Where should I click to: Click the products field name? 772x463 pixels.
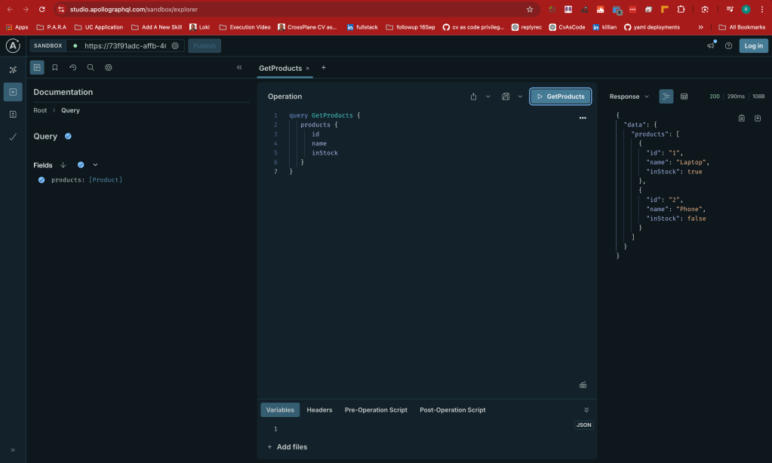(66, 180)
